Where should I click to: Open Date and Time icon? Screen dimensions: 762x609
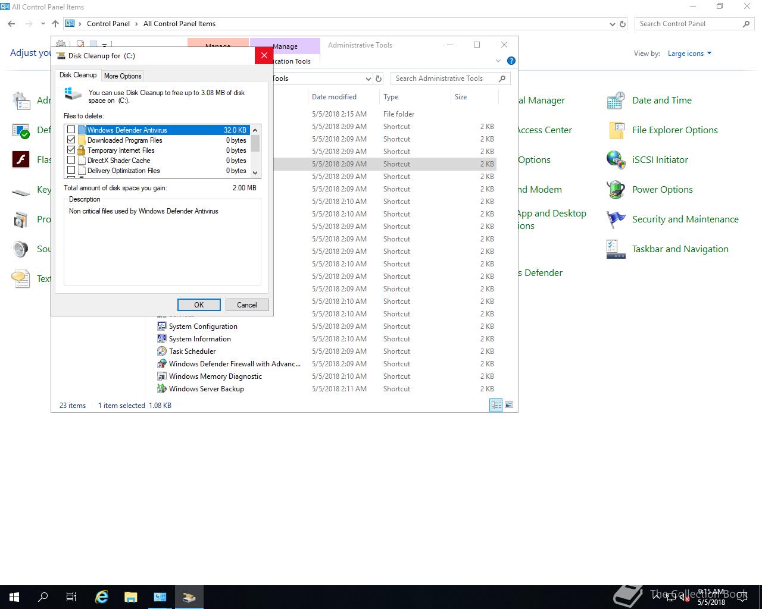616,101
